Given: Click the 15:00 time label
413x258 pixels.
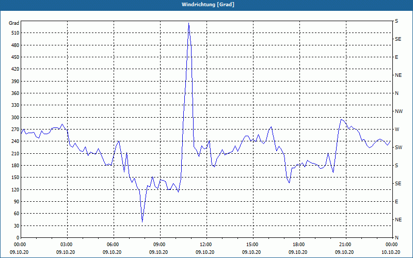Looking at the screenshot, I should pos(253,245).
